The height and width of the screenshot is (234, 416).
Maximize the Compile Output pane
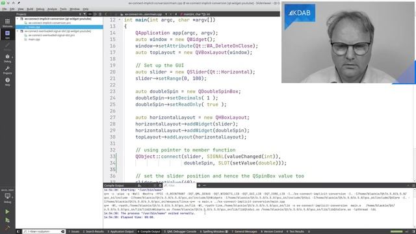(409, 185)
